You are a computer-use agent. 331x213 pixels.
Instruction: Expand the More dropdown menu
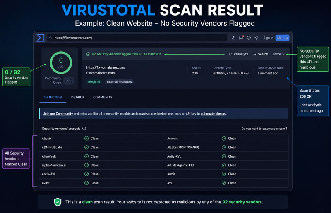point(279,54)
